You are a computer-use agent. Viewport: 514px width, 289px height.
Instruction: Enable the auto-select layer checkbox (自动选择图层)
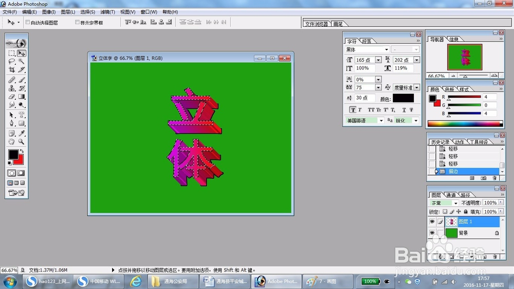pos(28,22)
